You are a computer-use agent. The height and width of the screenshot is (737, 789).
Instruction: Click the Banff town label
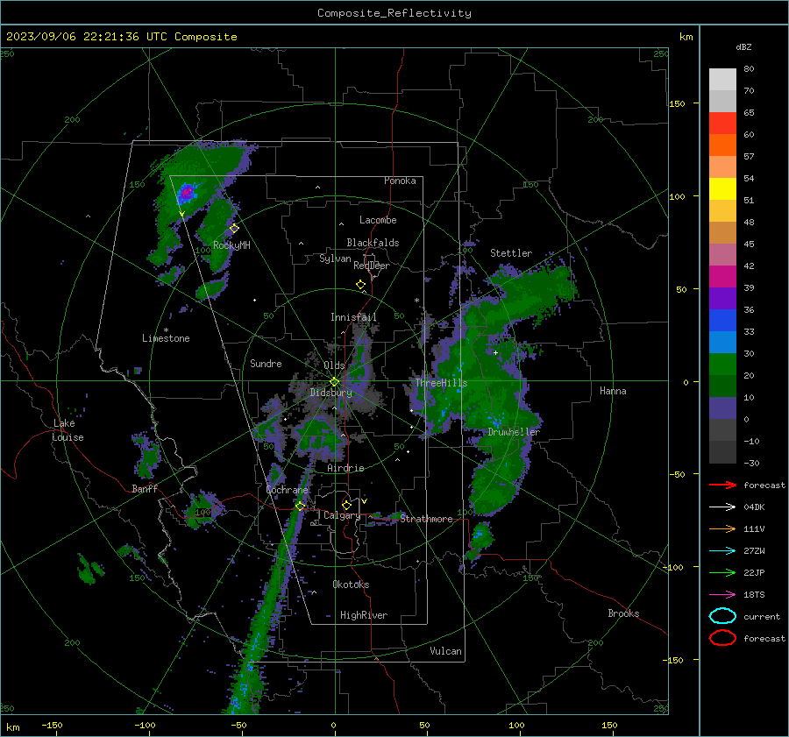[x=145, y=489]
